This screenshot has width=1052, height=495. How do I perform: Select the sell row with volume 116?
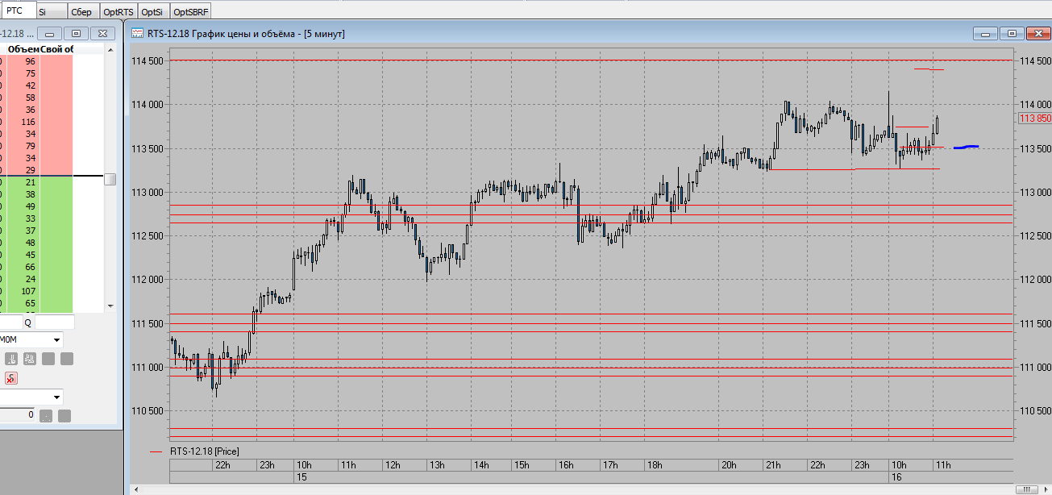click(36, 122)
